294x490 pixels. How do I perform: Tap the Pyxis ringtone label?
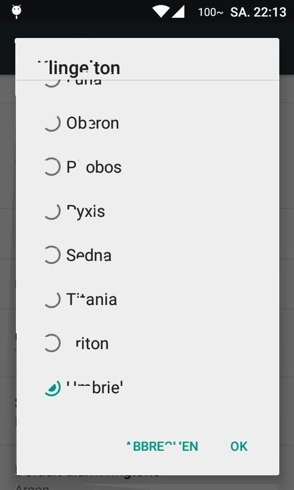click(x=86, y=211)
